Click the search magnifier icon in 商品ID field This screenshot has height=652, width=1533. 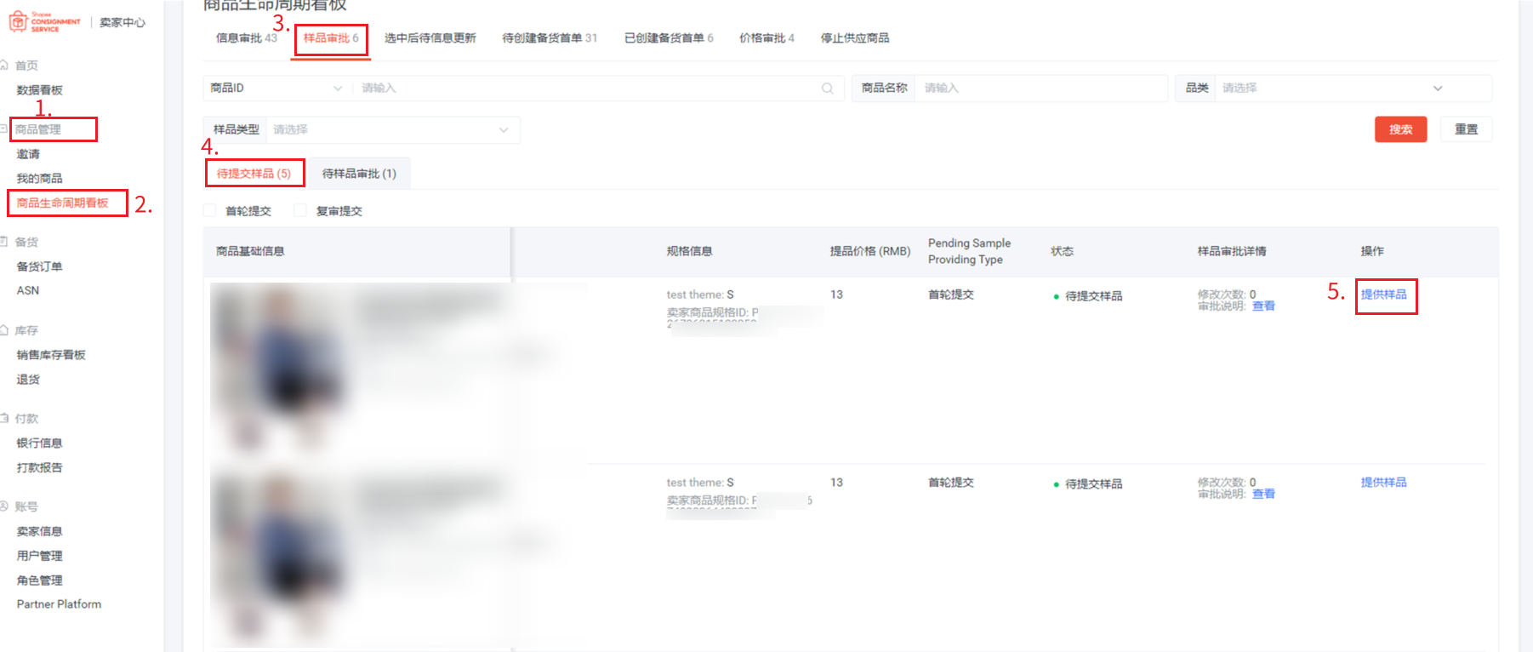827,89
